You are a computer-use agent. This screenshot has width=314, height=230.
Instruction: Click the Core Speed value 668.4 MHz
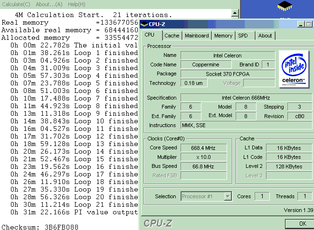click(x=203, y=148)
